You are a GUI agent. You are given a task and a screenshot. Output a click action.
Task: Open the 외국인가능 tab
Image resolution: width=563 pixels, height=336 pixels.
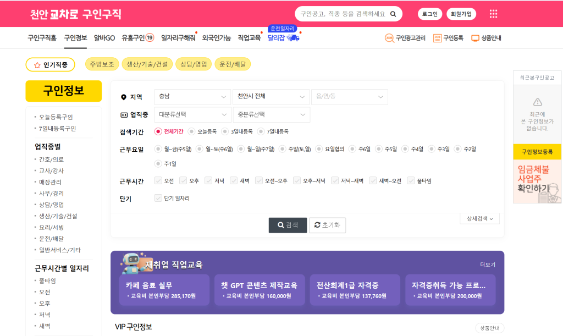pyautogui.click(x=216, y=38)
